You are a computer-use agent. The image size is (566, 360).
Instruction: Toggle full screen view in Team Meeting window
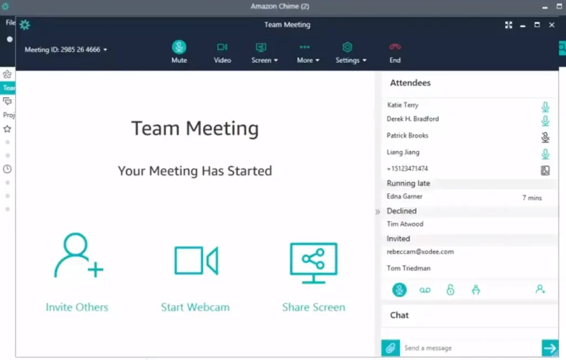click(x=509, y=25)
